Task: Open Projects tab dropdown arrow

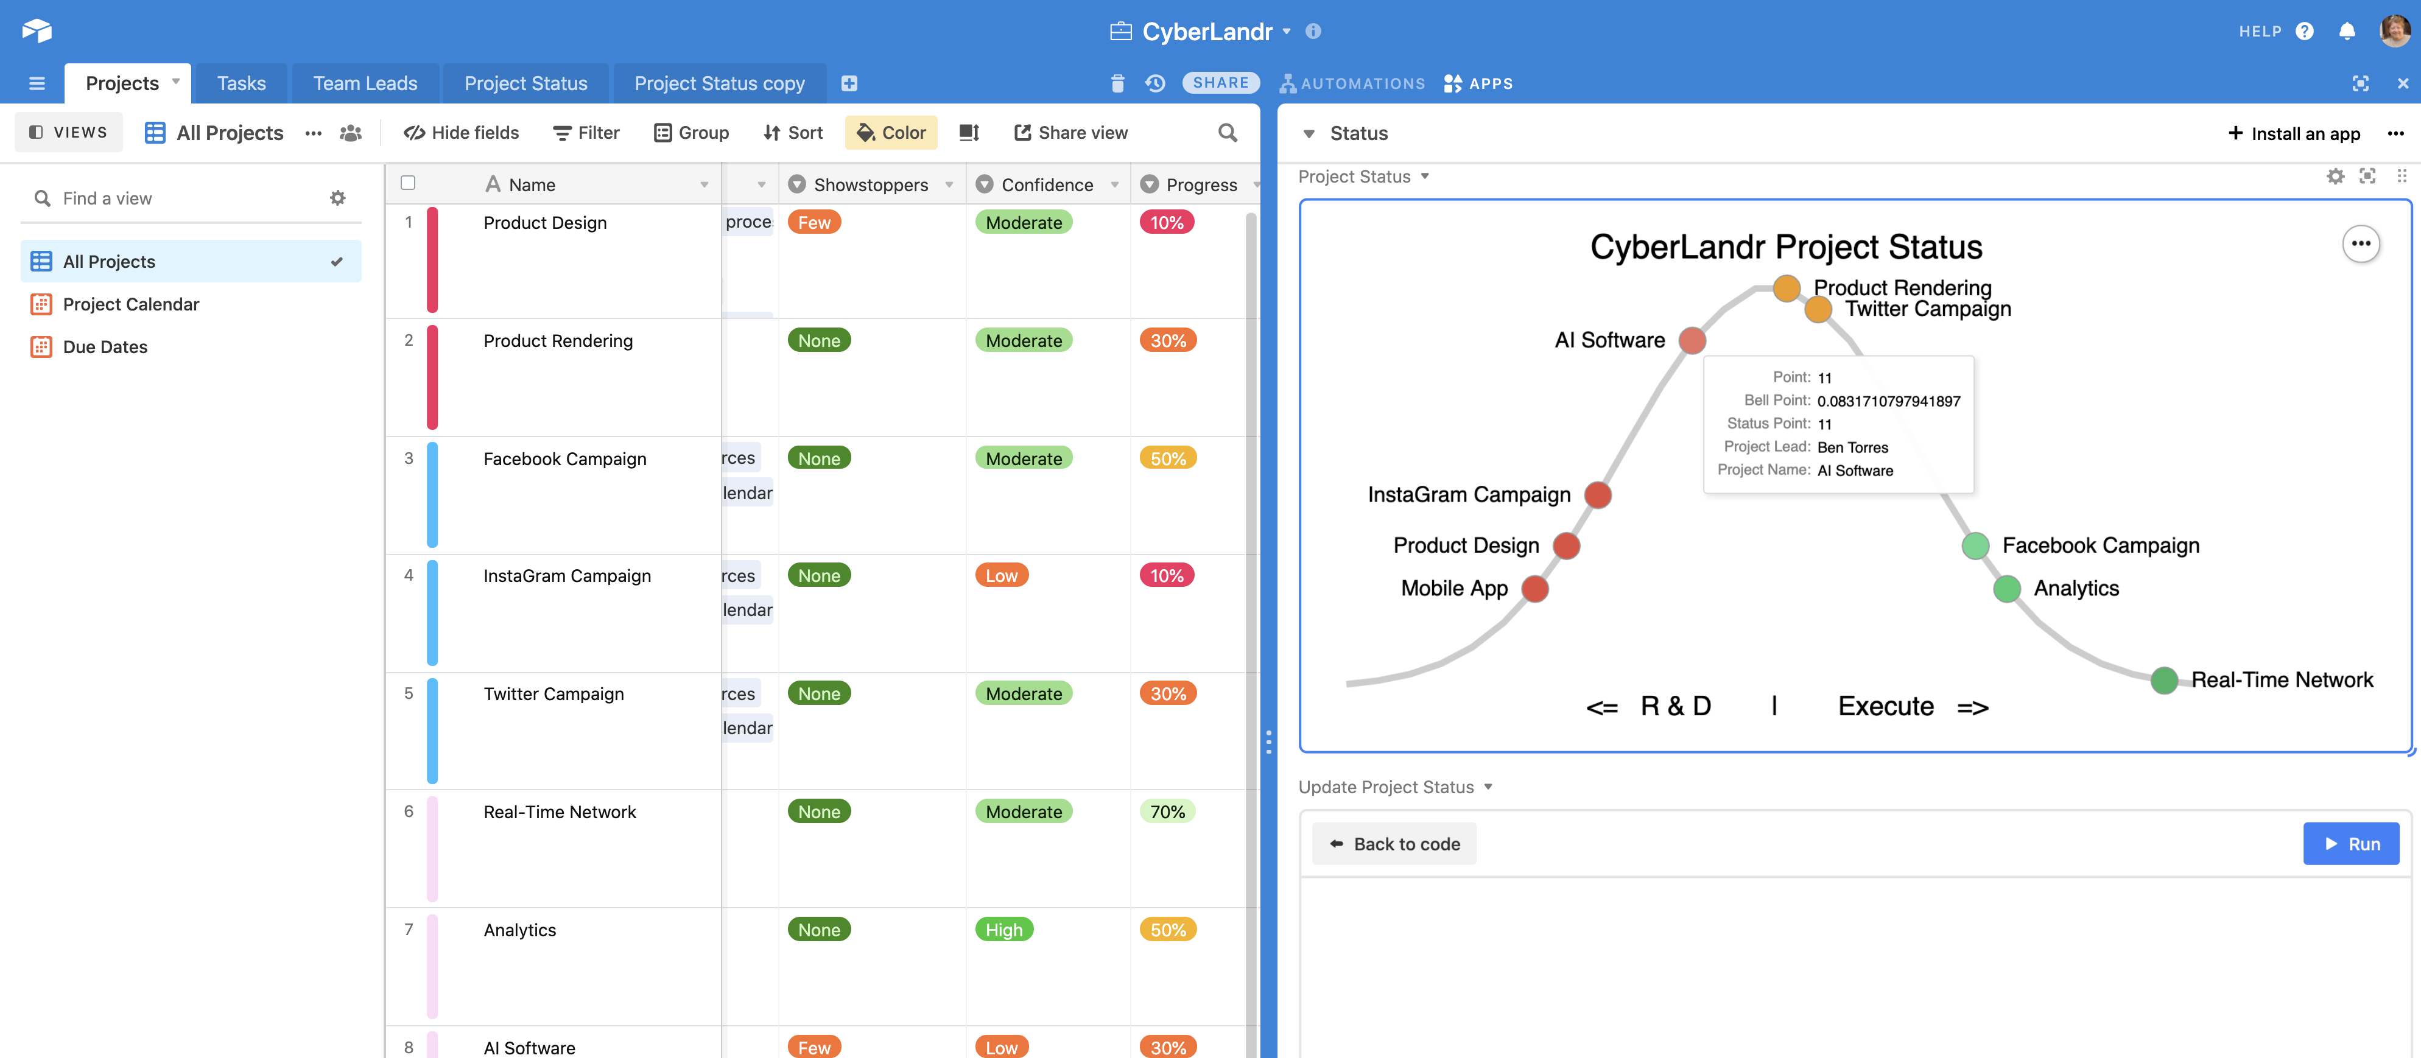Action: tap(176, 82)
